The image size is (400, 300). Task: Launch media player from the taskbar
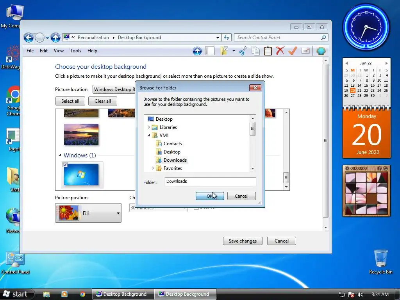coord(64,295)
